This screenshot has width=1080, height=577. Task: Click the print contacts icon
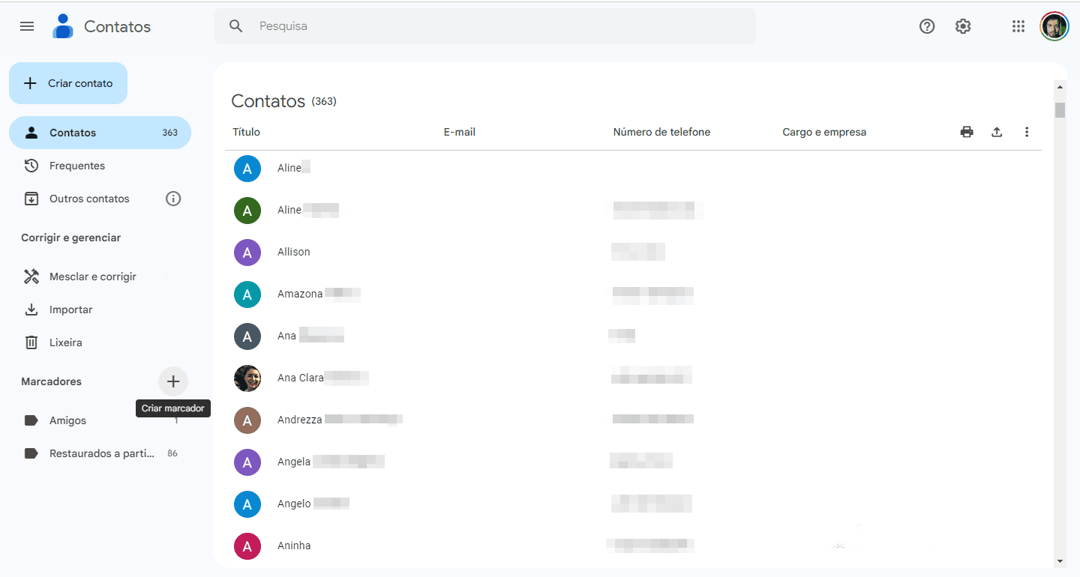[x=967, y=132]
